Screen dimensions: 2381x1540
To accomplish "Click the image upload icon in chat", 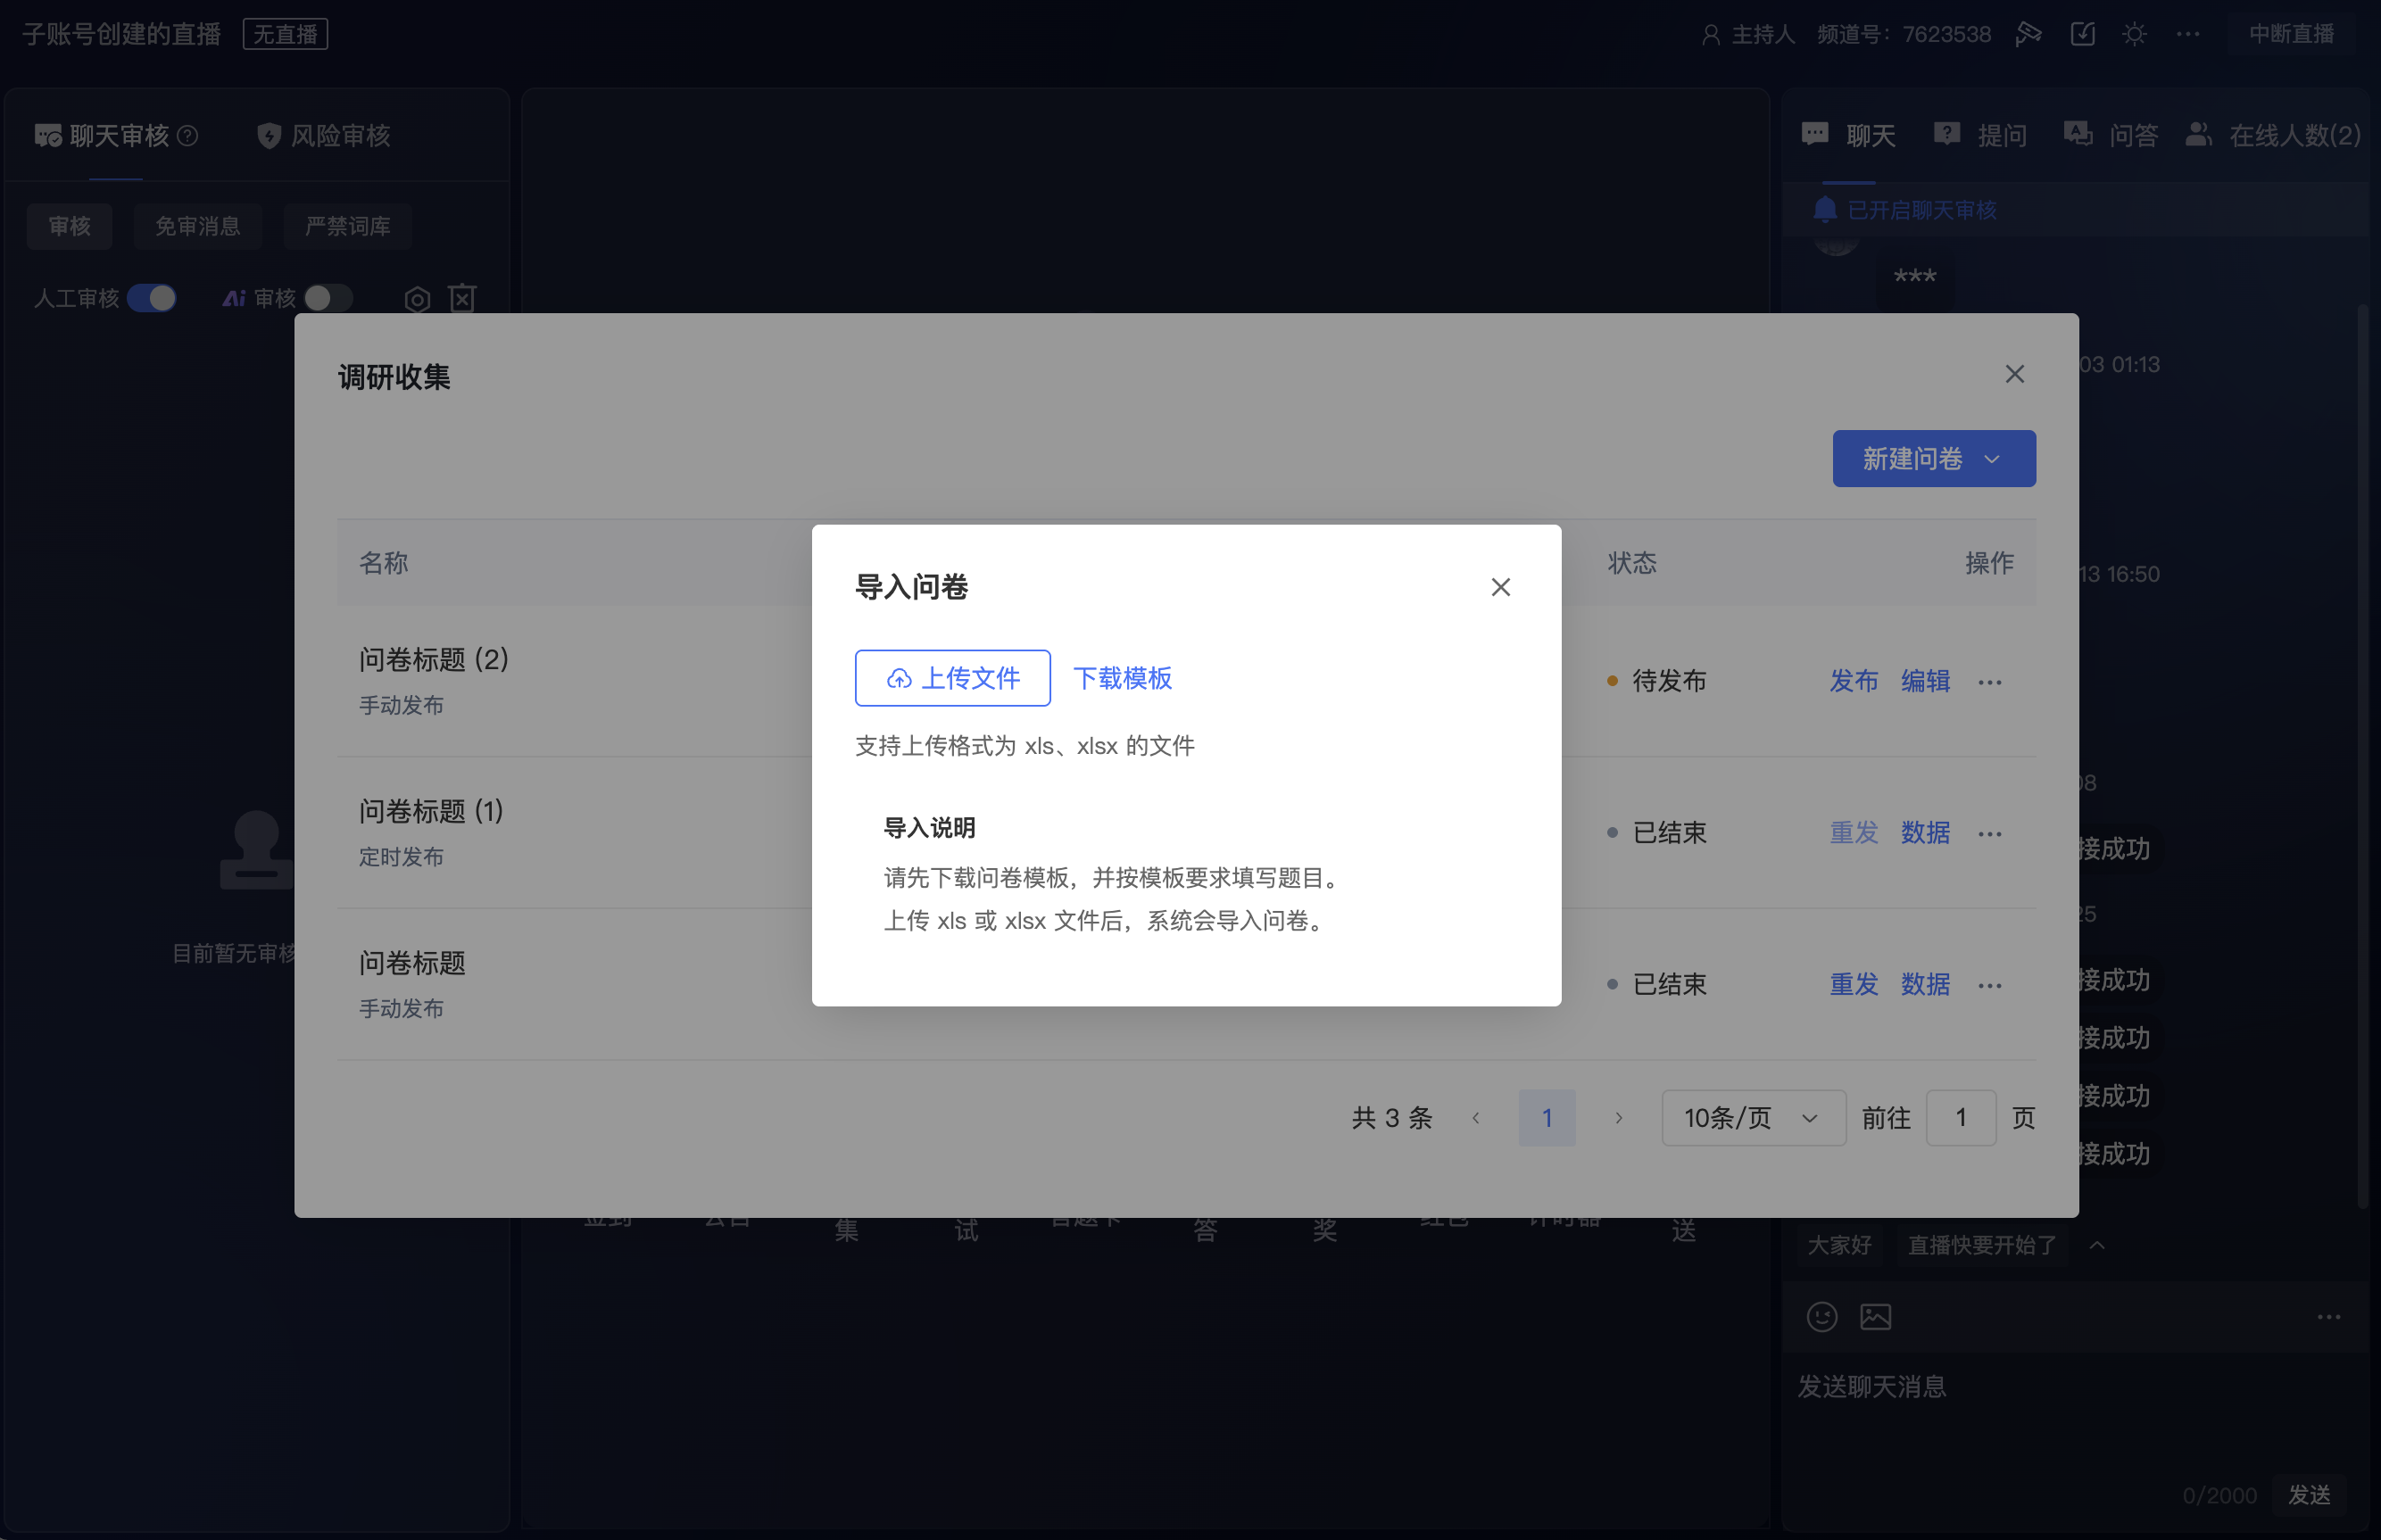I will click(x=1875, y=1316).
